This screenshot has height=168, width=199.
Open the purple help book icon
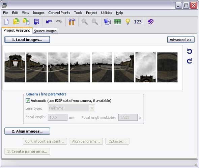click(150, 22)
